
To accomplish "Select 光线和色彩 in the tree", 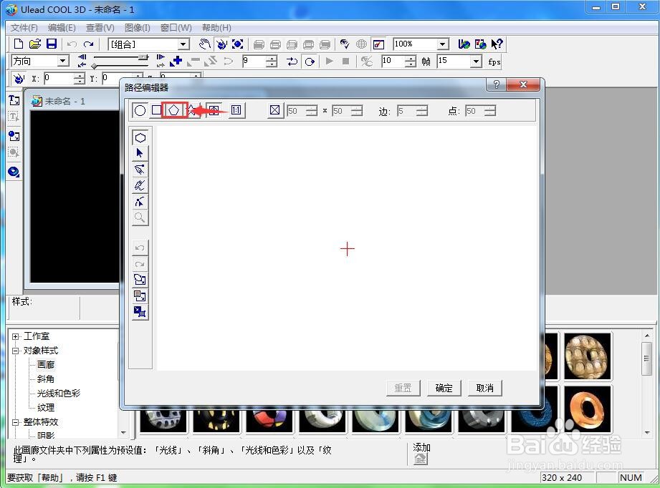I will coord(59,394).
